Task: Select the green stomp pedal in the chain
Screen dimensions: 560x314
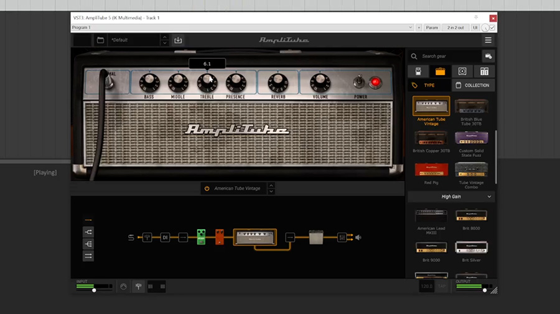Action: click(x=201, y=237)
